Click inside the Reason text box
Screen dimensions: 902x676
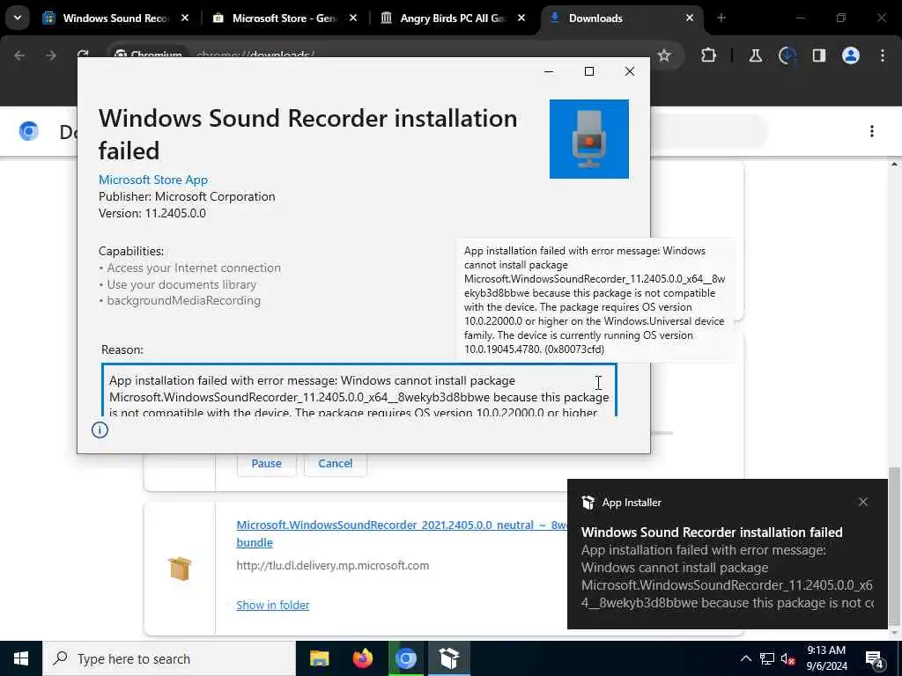(x=359, y=390)
